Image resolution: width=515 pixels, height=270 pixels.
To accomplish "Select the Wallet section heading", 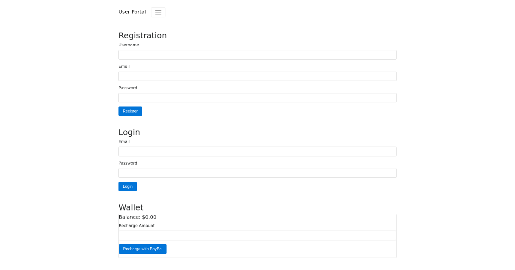I will point(131,207).
